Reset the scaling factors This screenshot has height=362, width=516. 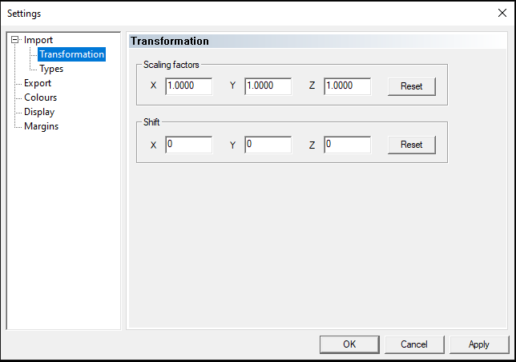tap(411, 86)
